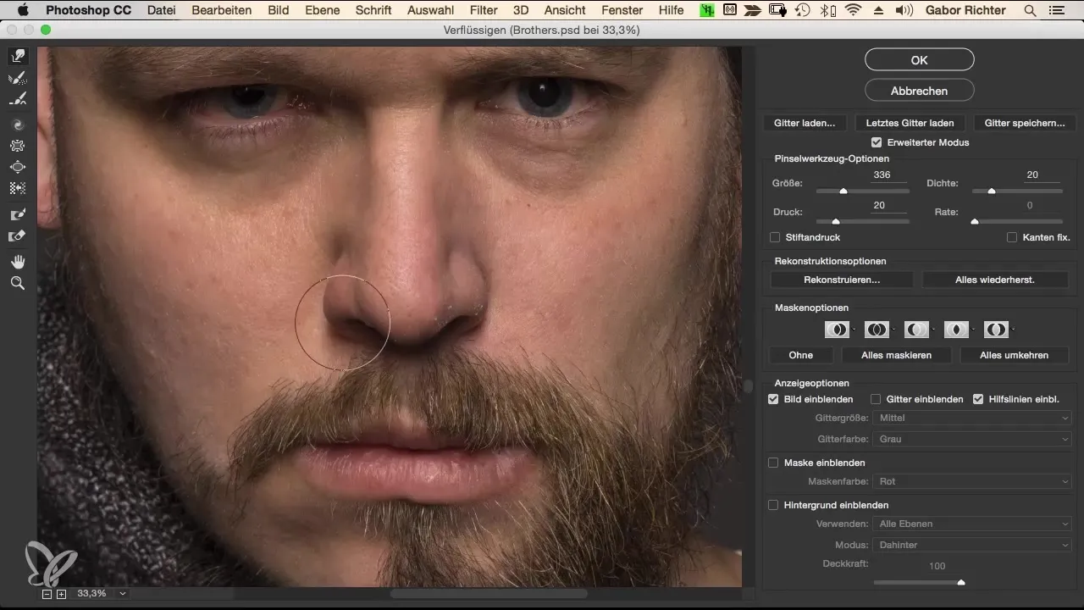Image resolution: width=1084 pixels, height=610 pixels.
Task: Enable Maske einblenden checkbox
Action: 773,463
